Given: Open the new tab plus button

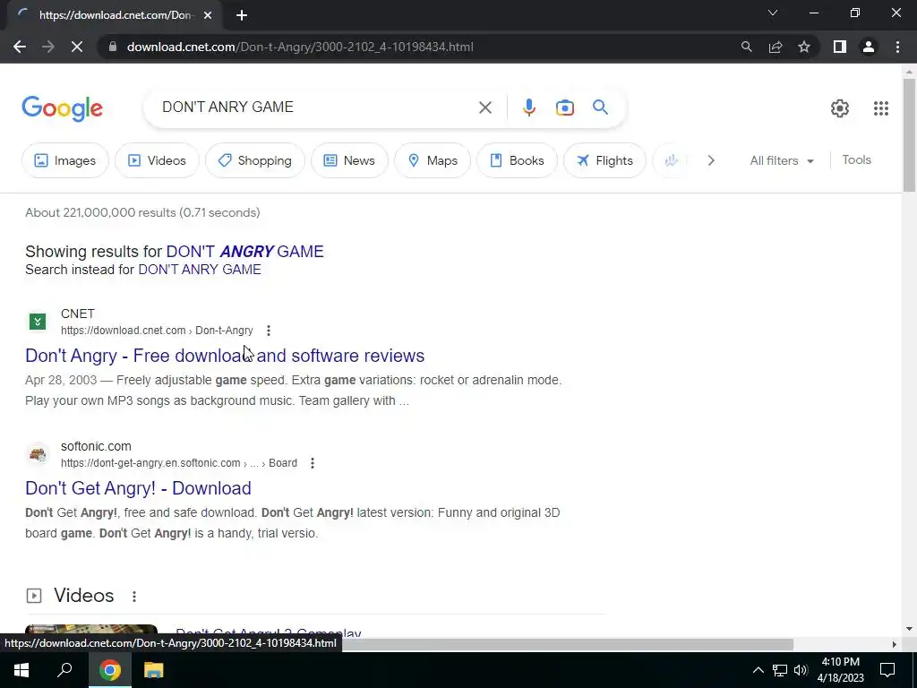Looking at the screenshot, I should pos(242,15).
